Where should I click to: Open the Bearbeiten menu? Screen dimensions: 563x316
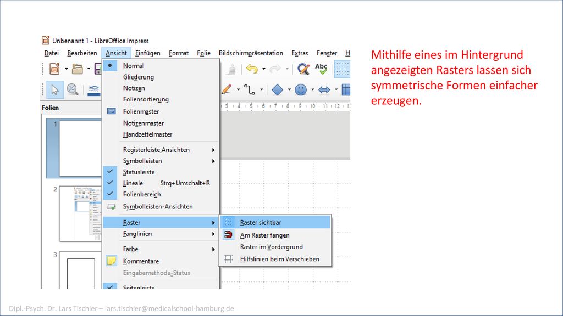82,53
